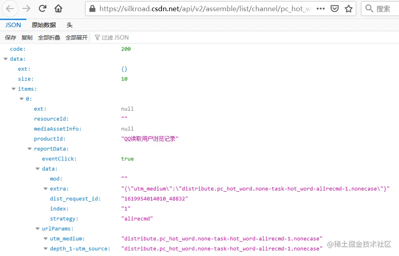Toggle the extra field arrow

click(x=46, y=189)
